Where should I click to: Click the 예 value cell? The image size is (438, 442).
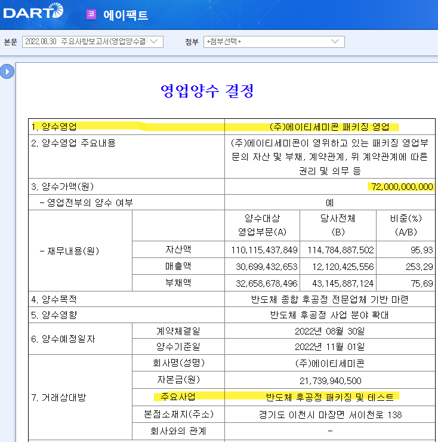329,202
